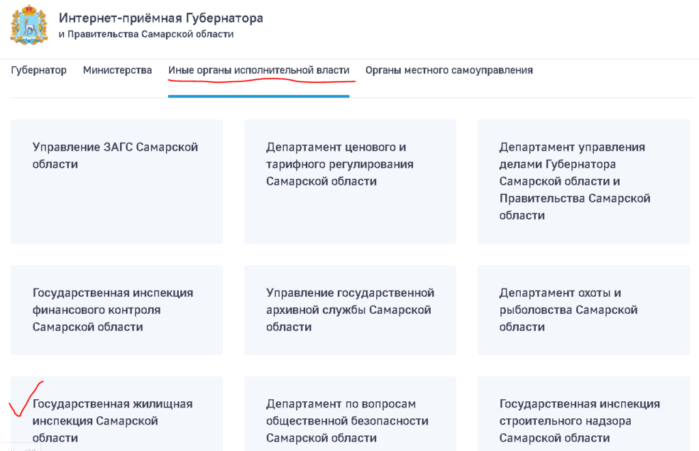Open Департамент ценового и тарифного регулирования card
699x451 pixels.
(x=350, y=181)
